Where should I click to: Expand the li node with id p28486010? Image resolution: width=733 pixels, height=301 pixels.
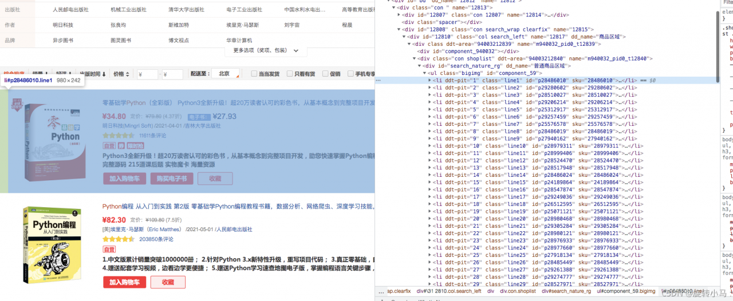[430, 81]
